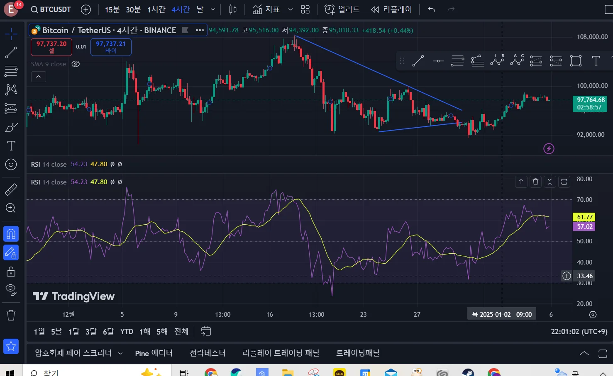
Task: Open the 전략테스터 tab
Action: coord(208,353)
